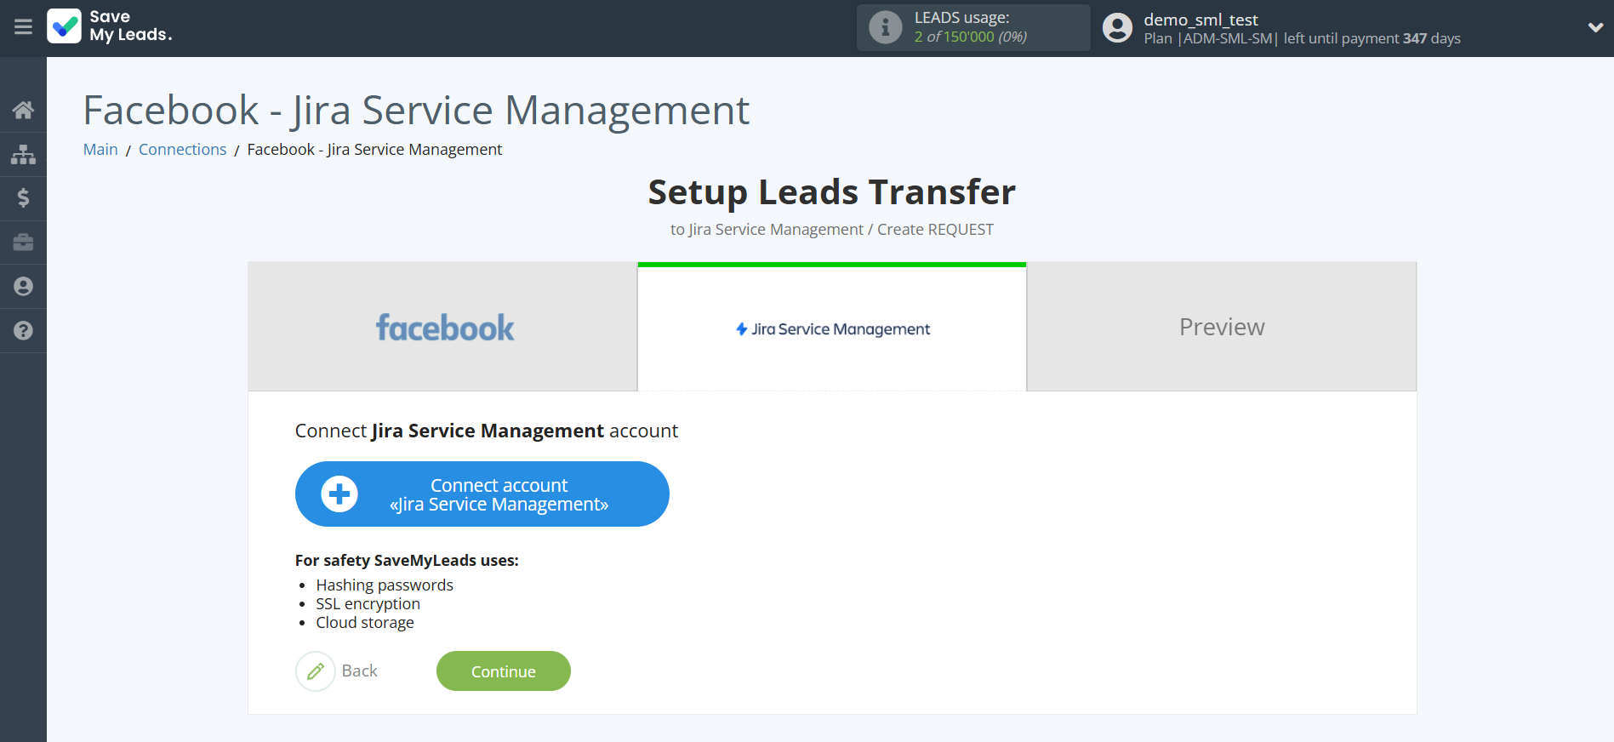Screen dimensions: 1614x742
Task: Open profile user icon in sidebar
Action: pyautogui.click(x=23, y=287)
